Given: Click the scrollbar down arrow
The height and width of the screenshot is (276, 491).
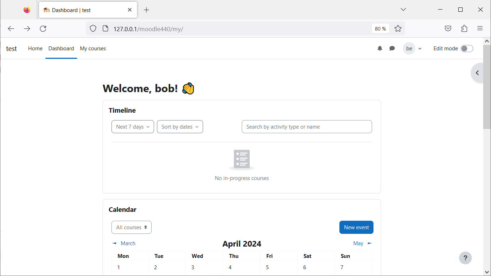Looking at the screenshot, I should (x=487, y=272).
